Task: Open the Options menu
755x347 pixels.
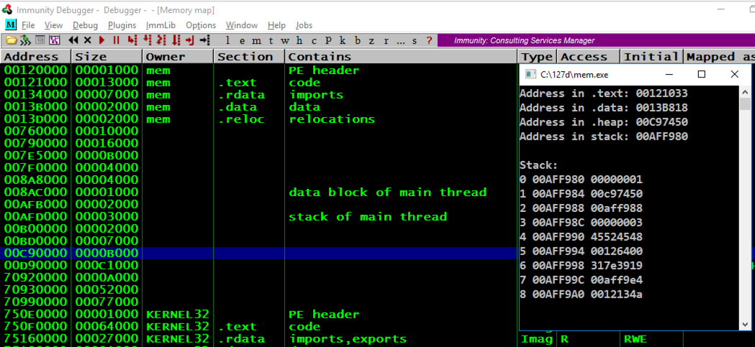Action: point(201,25)
